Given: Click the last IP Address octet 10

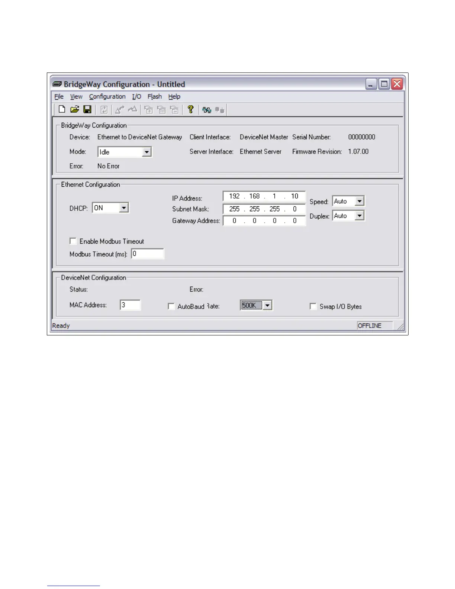Looking at the screenshot, I should [x=294, y=196].
